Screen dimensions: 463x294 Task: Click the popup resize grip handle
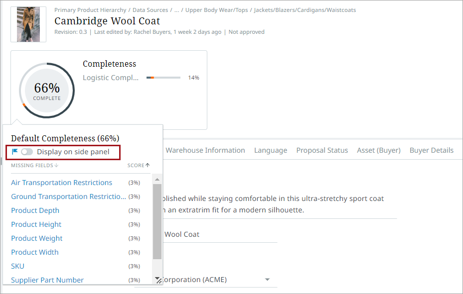159,281
